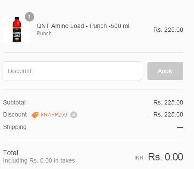
Task: Click the quantity badge showing 1
Action: [x=29, y=17]
